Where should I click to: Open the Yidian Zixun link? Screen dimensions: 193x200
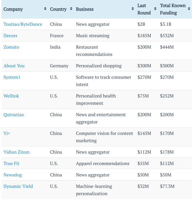(x=16, y=152)
